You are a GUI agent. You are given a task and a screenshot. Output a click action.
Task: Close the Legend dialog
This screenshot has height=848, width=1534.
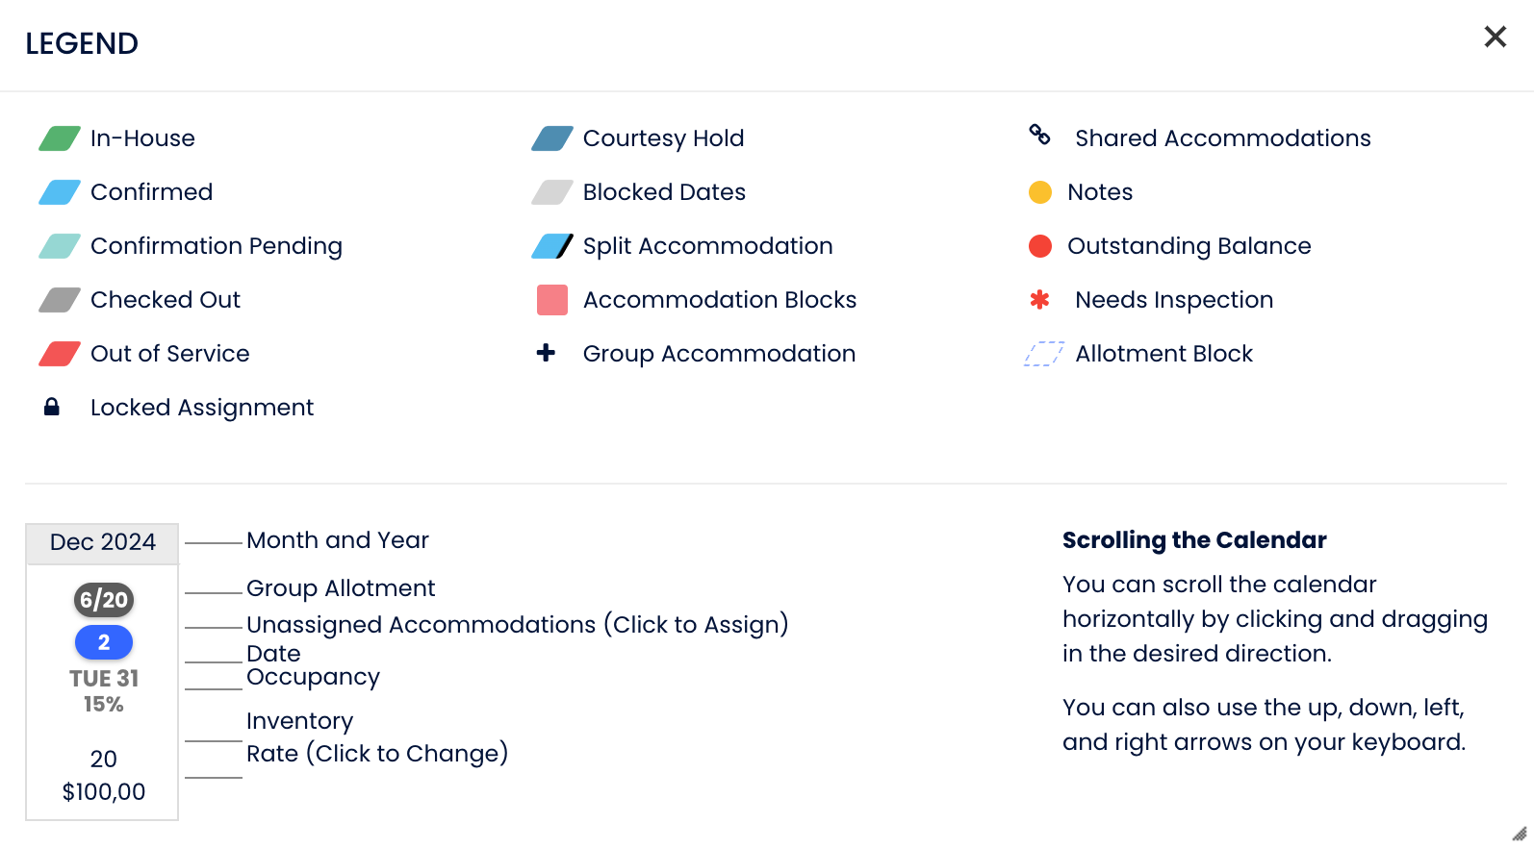pyautogui.click(x=1495, y=37)
